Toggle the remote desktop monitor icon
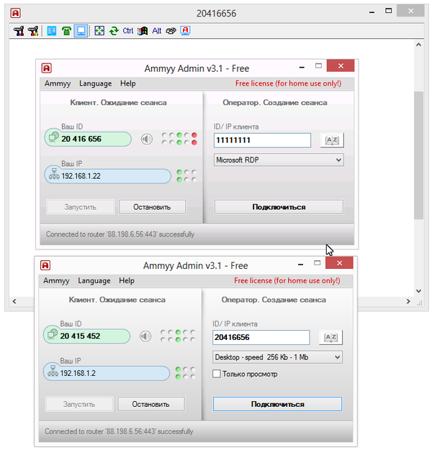 pos(81,31)
